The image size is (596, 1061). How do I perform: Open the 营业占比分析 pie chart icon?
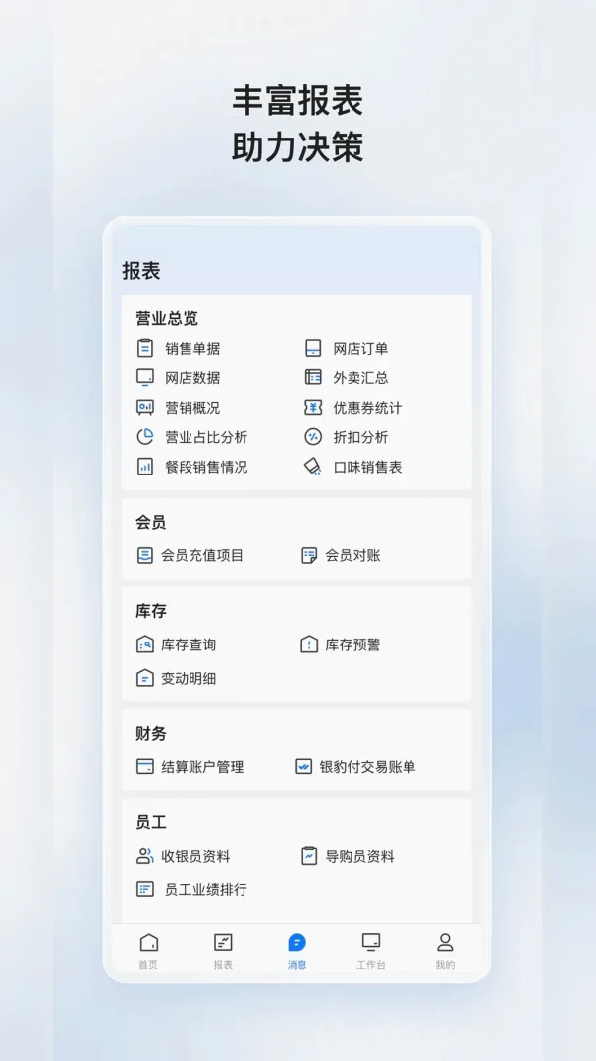[x=144, y=436]
